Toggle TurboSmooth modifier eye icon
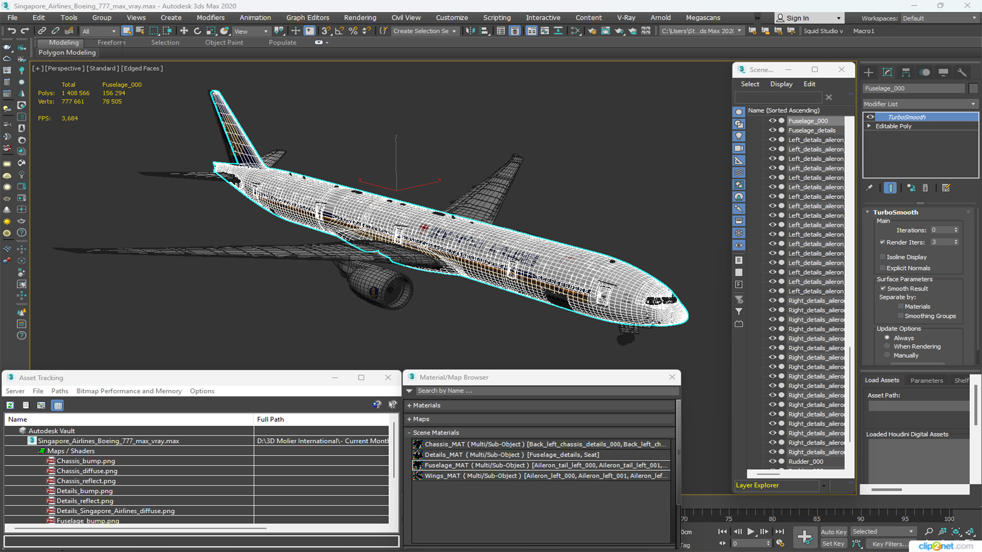Viewport: 982px width, 552px height. [x=870, y=117]
